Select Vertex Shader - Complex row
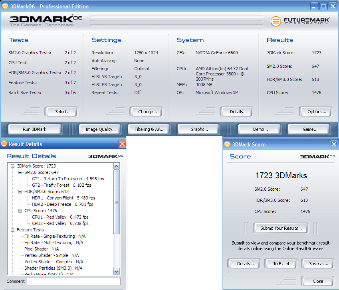 point(54,262)
